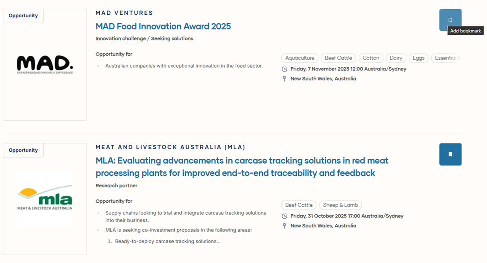Screen dimensions: 487x263
Task: Click the MAD VENTURES organisation name
Action: (124, 13)
